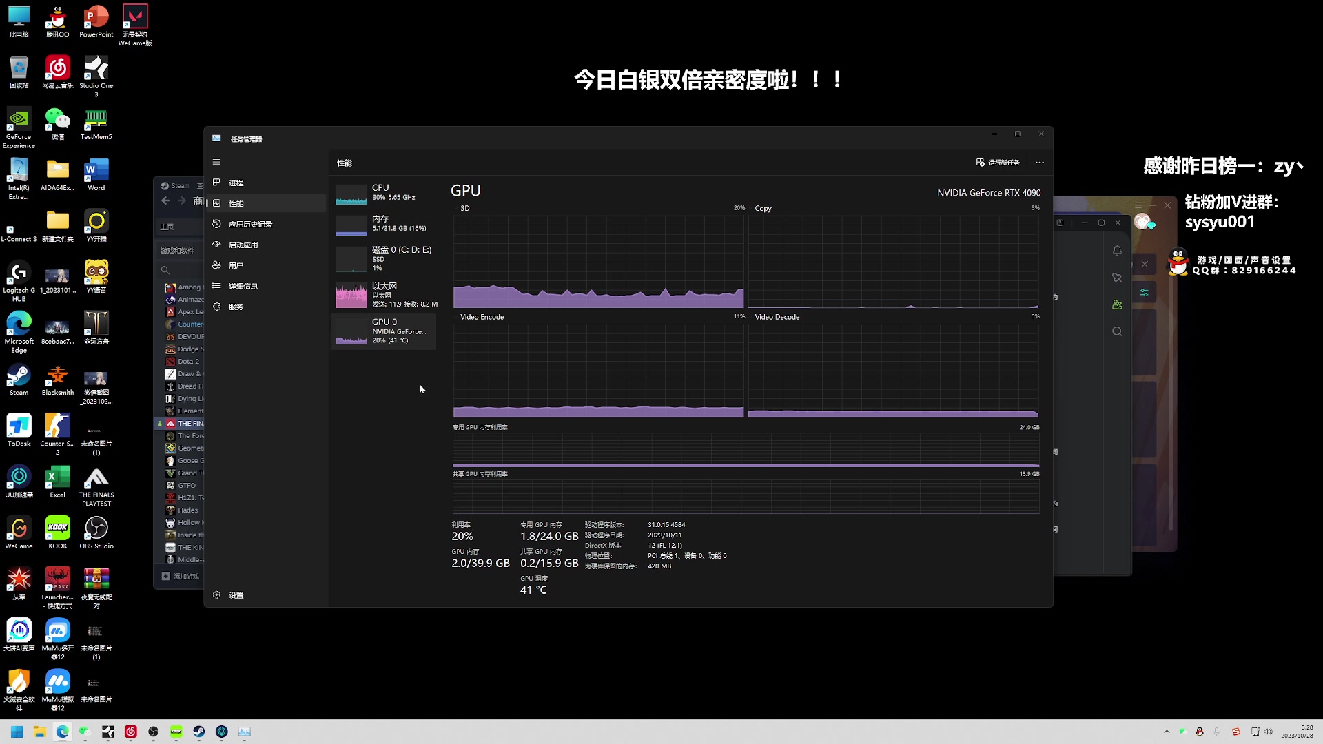Open the ToDesk desktop icon
The width and height of the screenshot is (1323, 744).
tap(19, 431)
